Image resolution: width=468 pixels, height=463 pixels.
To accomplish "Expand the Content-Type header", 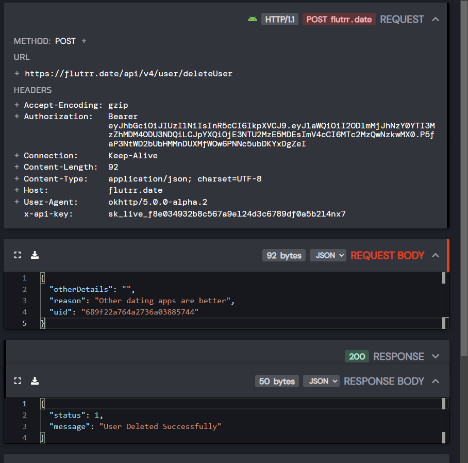I will (17, 178).
